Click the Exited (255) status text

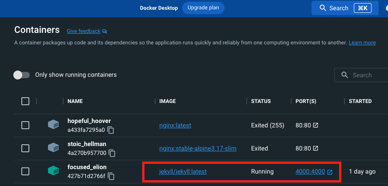click(268, 126)
